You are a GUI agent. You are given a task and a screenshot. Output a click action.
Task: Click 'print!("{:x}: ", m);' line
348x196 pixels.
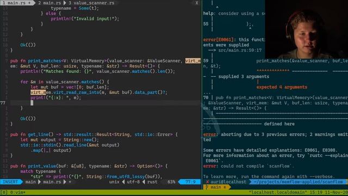click(55, 97)
